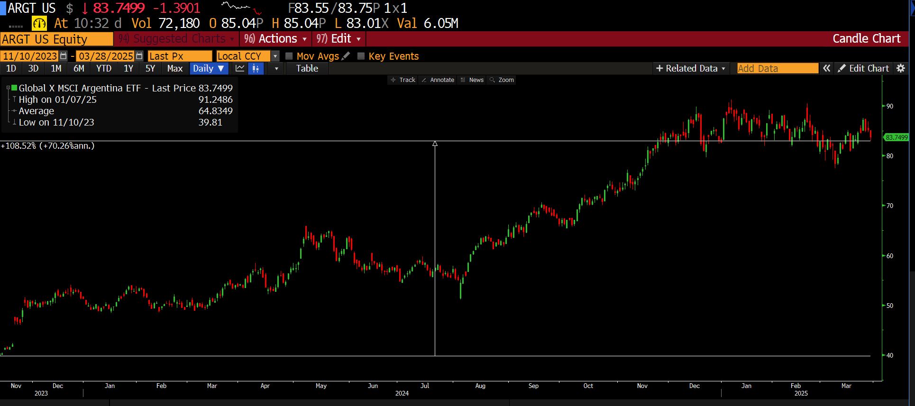915x406 pixels.
Task: Collapse panel with double-chevron icon
Action: [x=826, y=68]
